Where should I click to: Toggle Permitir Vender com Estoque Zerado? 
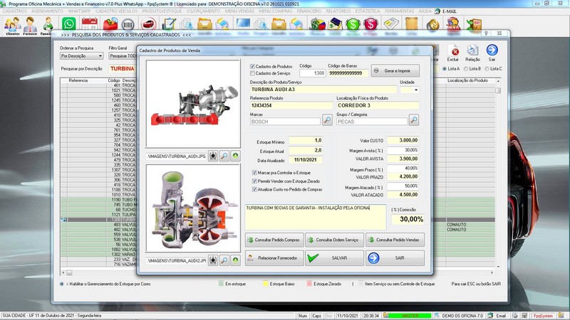pyautogui.click(x=254, y=181)
